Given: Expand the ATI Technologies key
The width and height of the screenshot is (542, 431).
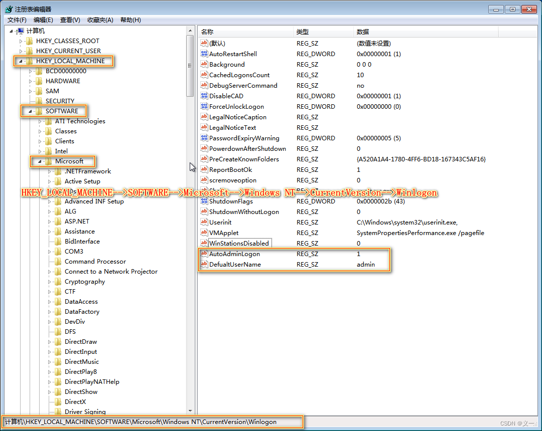Looking at the screenshot, I should 40,121.
